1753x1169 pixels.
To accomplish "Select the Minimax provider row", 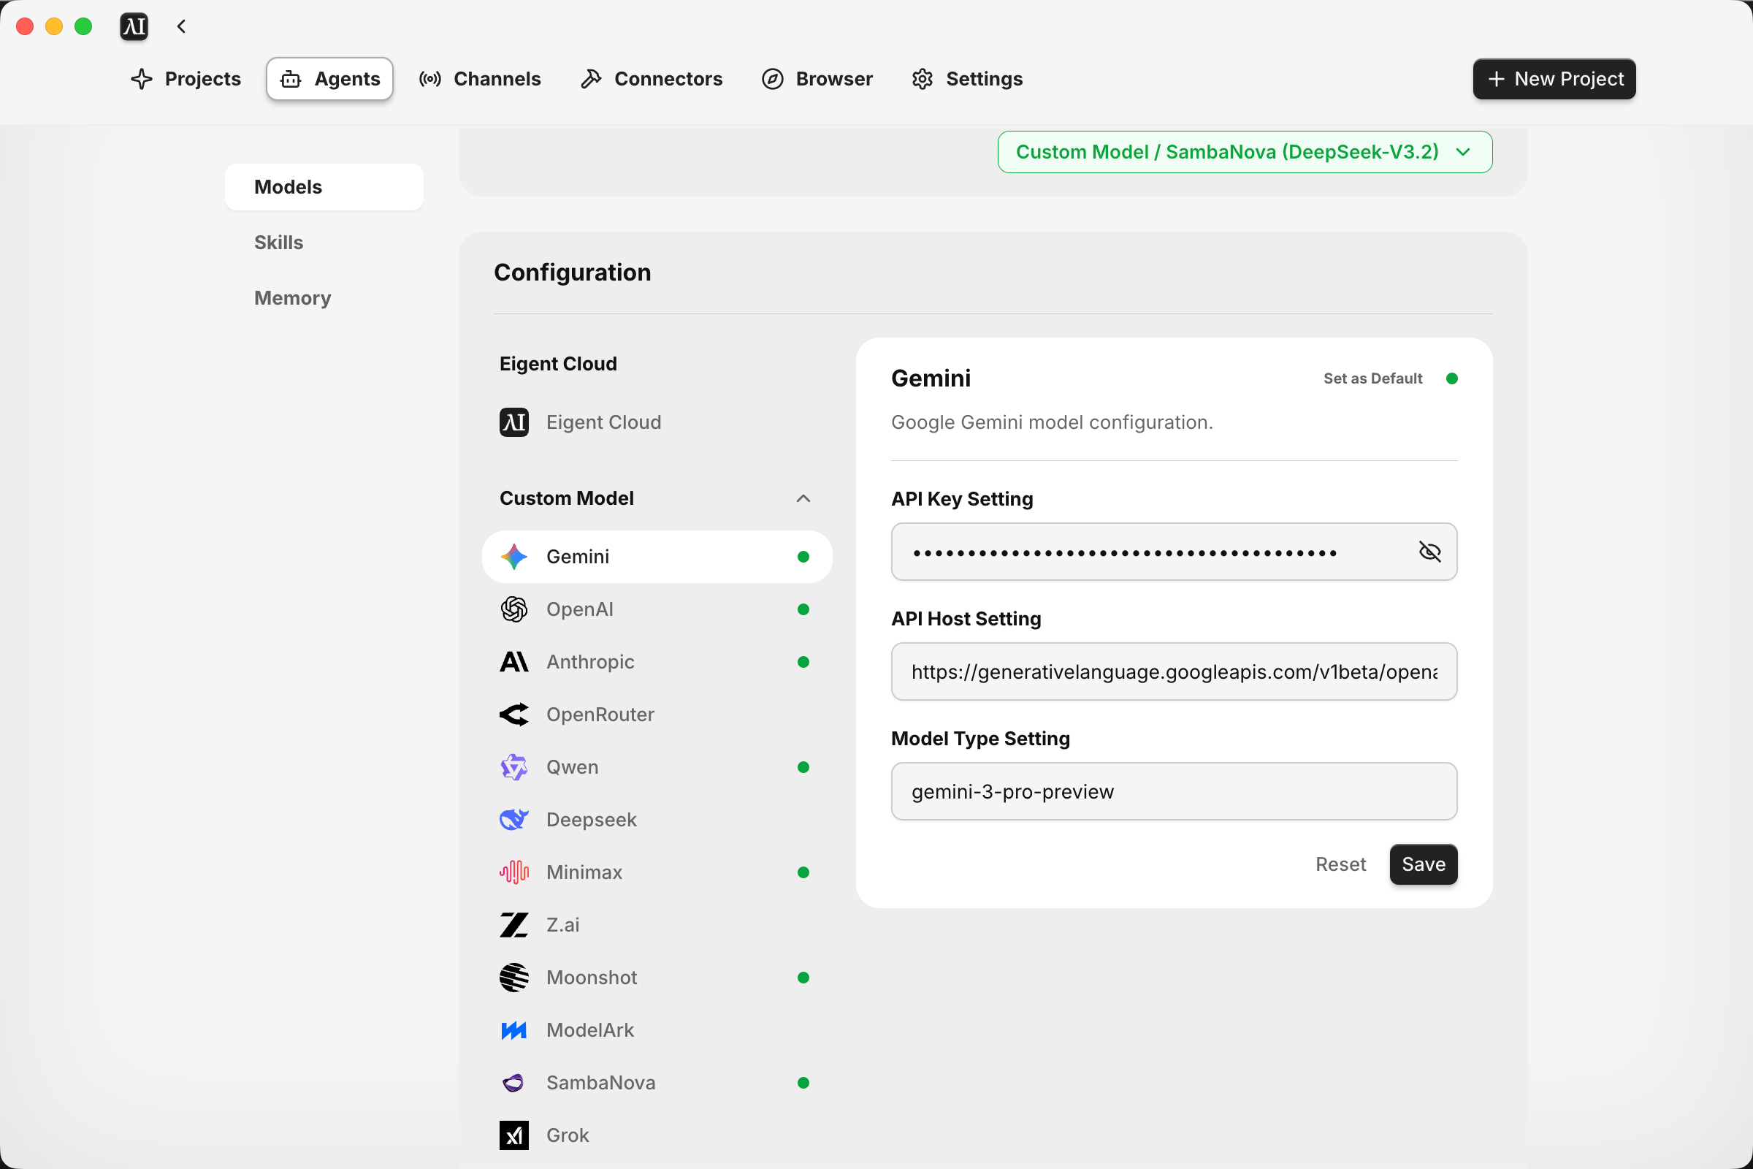I will click(657, 872).
